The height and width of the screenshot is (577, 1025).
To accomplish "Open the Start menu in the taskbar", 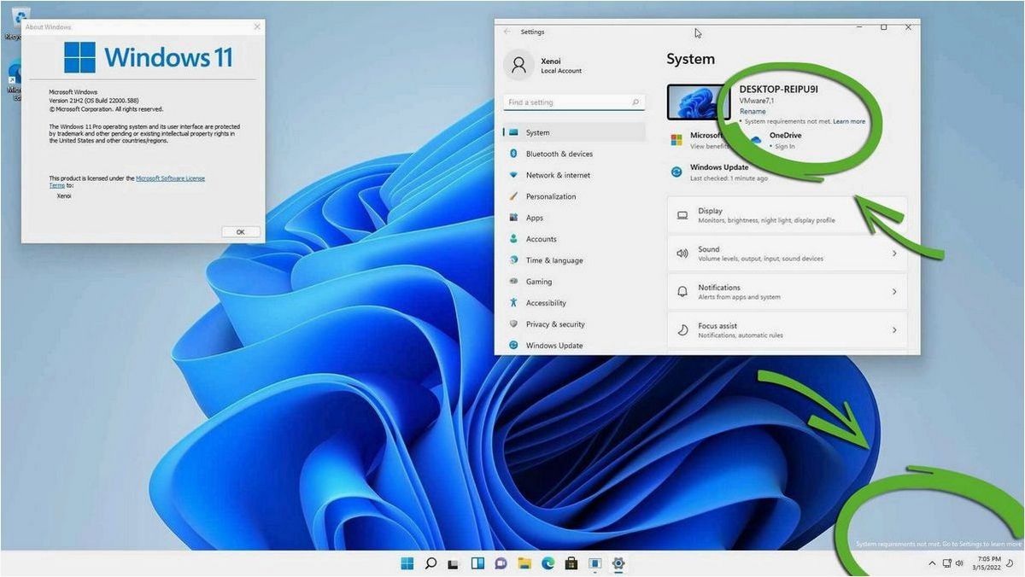I will coord(407,563).
